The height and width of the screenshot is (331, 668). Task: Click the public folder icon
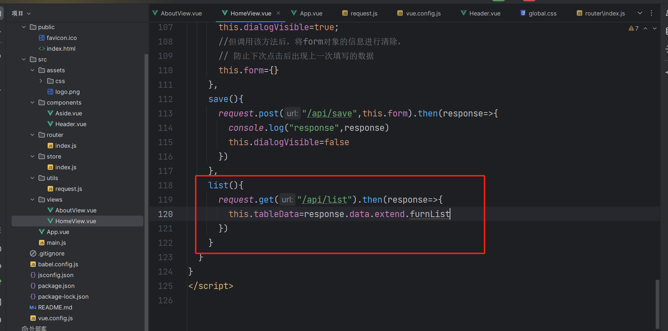[x=33, y=27]
